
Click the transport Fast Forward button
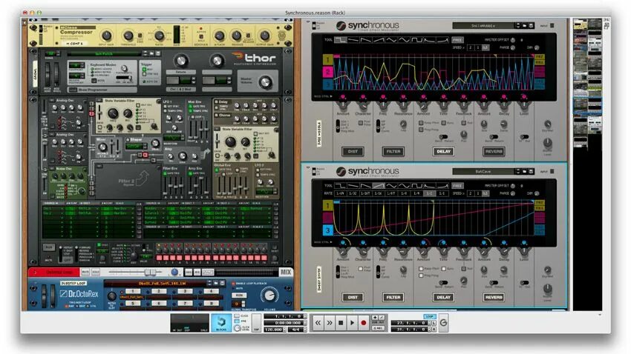pos(330,323)
